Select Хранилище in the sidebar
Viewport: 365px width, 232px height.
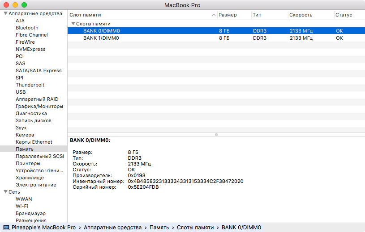(30, 178)
